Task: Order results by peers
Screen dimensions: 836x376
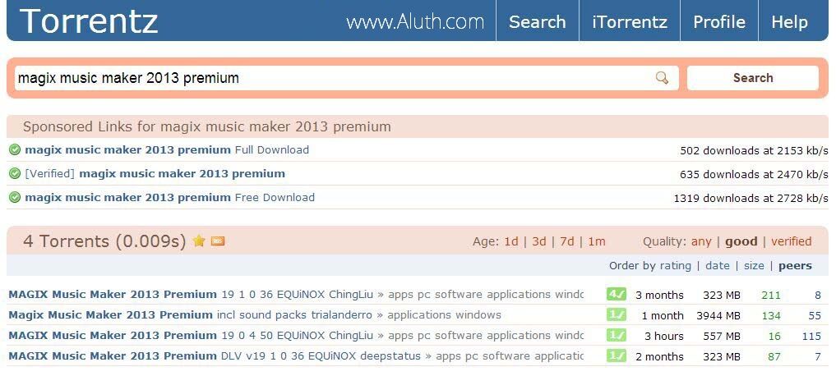Action: click(x=795, y=266)
